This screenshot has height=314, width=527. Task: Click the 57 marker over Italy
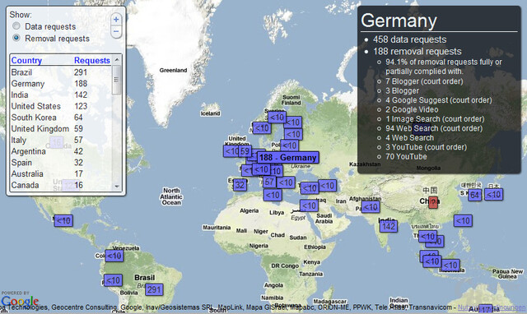coord(269,182)
